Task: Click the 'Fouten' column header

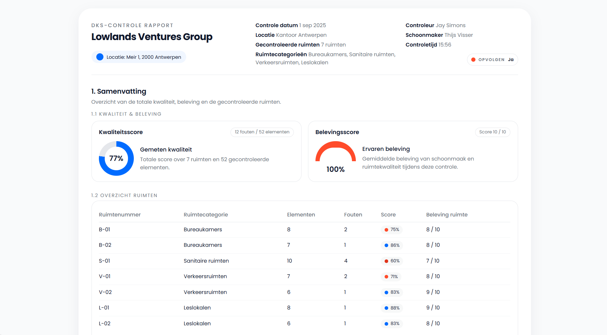Action: (x=353, y=215)
